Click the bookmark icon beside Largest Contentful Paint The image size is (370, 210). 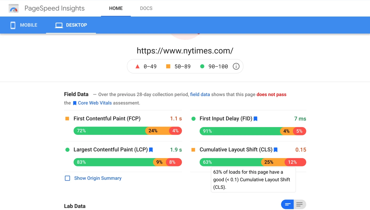pyautogui.click(x=151, y=150)
